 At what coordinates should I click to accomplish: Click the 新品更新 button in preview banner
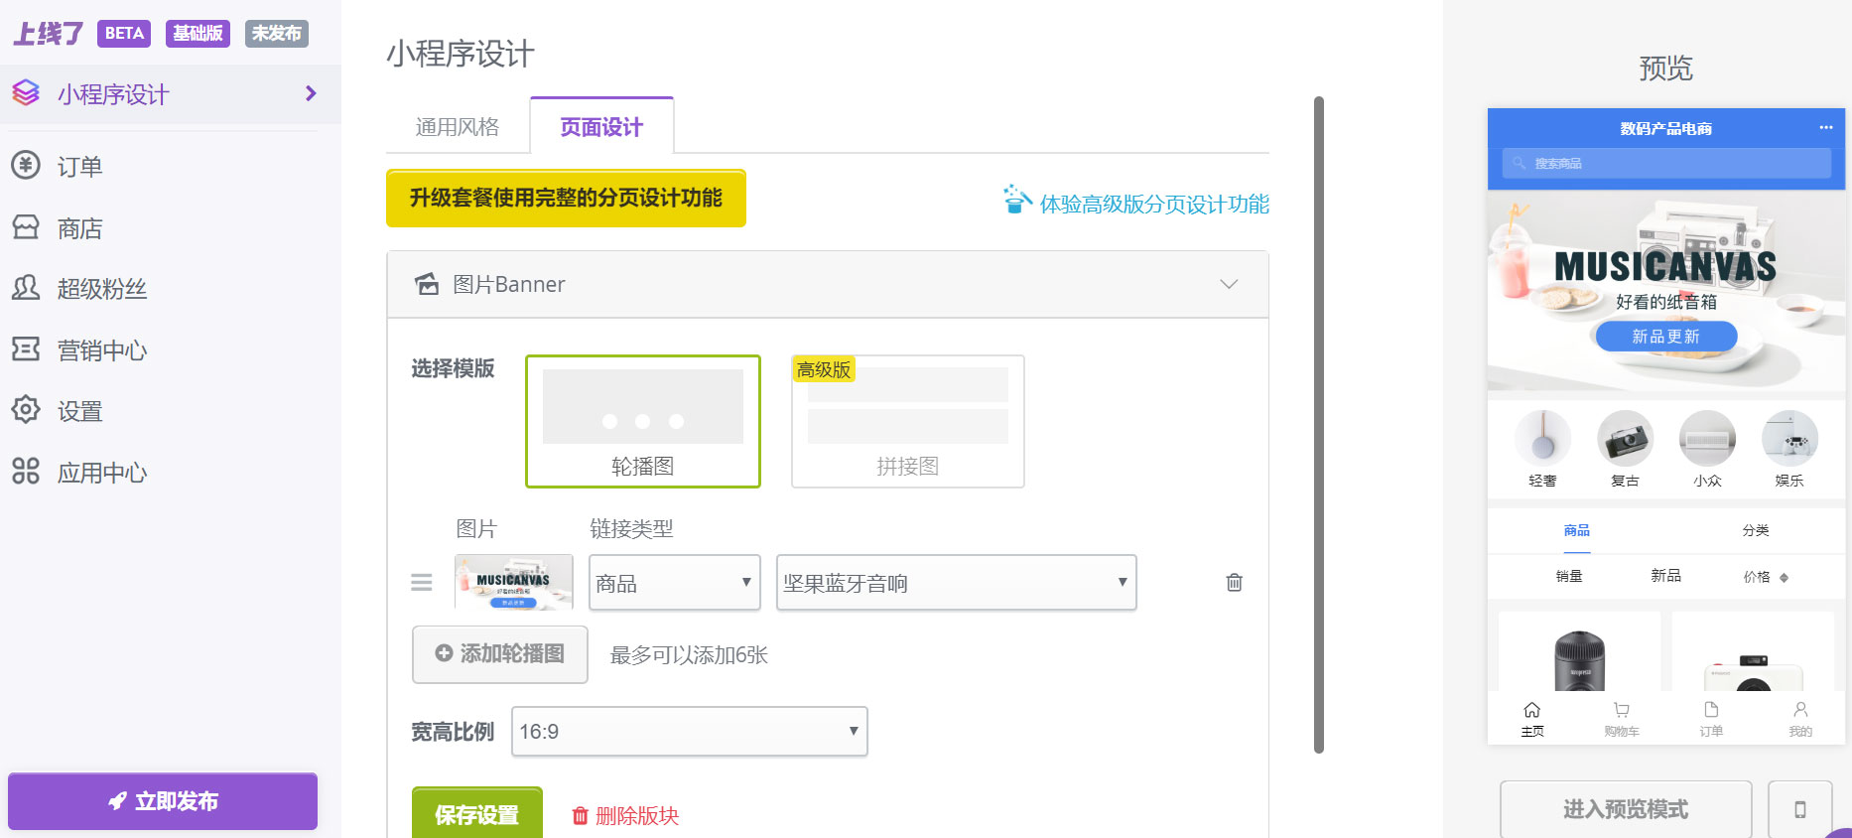1666,337
